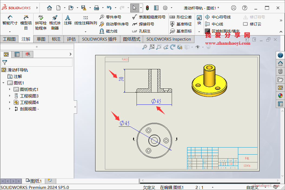The image size is (285, 190).
Task: Save the drawing using the Save icon
Action: pos(84,8)
